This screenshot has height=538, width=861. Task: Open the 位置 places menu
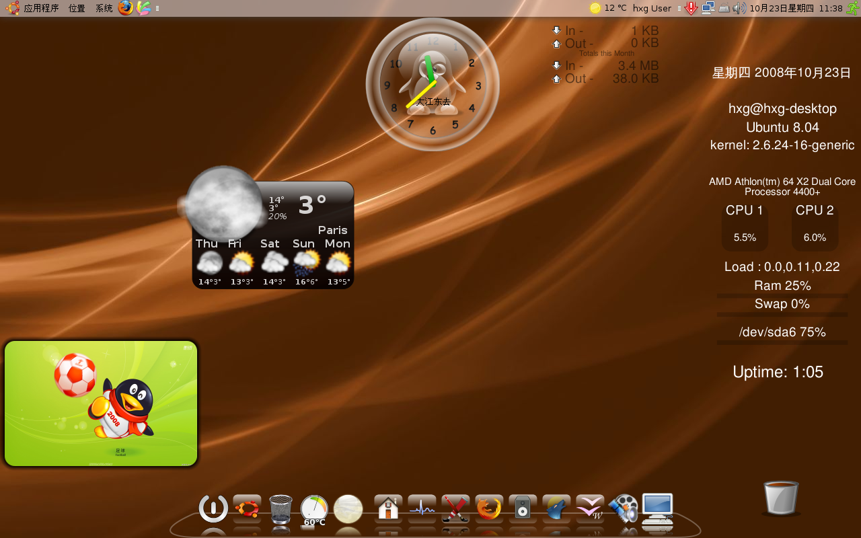click(x=77, y=8)
